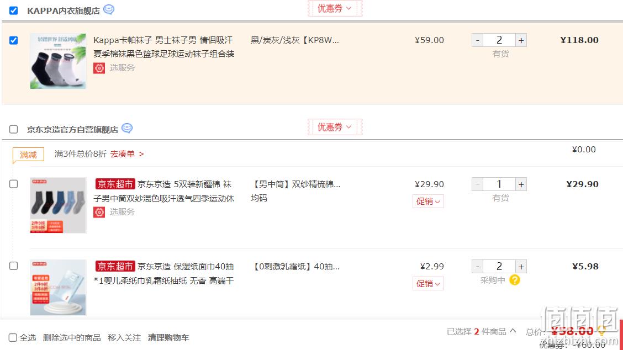Click the 满减 promotion tag
Image resolution: width=623 pixels, height=350 pixels.
pos(28,155)
